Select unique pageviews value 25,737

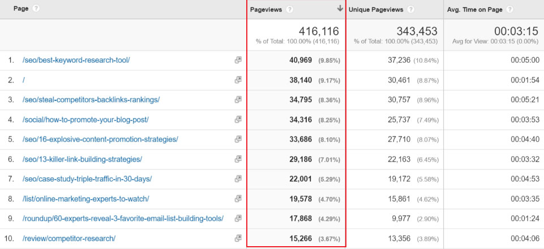coord(399,119)
